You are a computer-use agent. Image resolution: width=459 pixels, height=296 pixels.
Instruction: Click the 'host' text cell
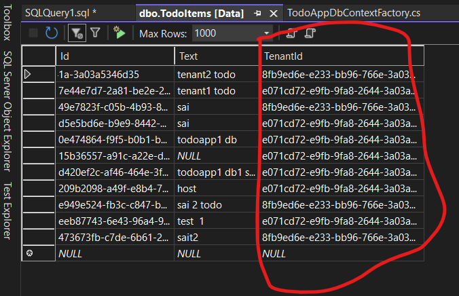(x=217, y=189)
